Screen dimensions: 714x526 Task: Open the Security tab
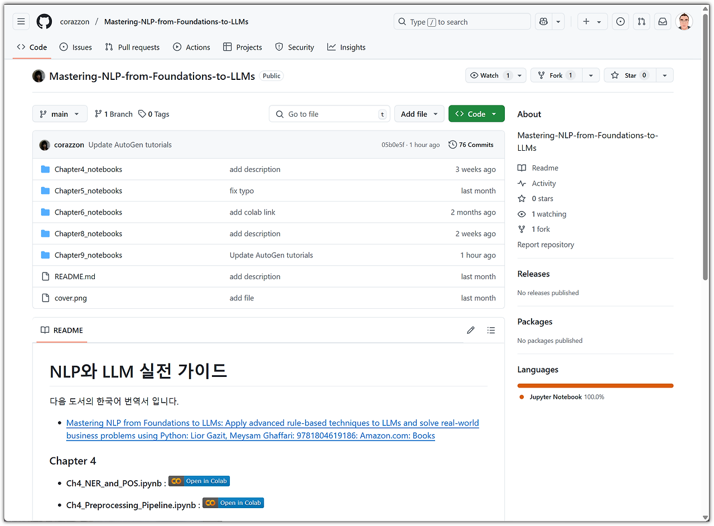click(295, 47)
